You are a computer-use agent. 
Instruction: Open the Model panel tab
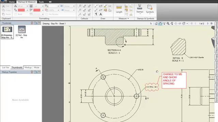(36, 67)
